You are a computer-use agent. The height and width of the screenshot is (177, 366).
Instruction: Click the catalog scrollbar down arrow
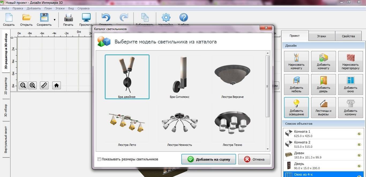[267, 149]
